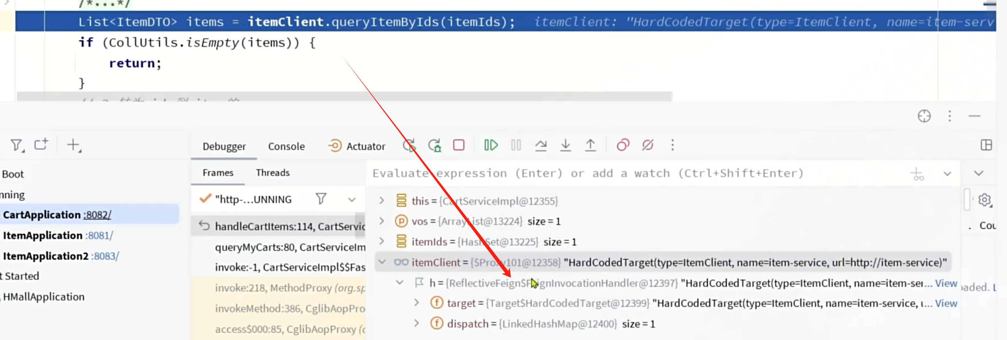Screen dimensions: 1007x340
Task: Click the 'vos' parameter icon
Action: 401,221
